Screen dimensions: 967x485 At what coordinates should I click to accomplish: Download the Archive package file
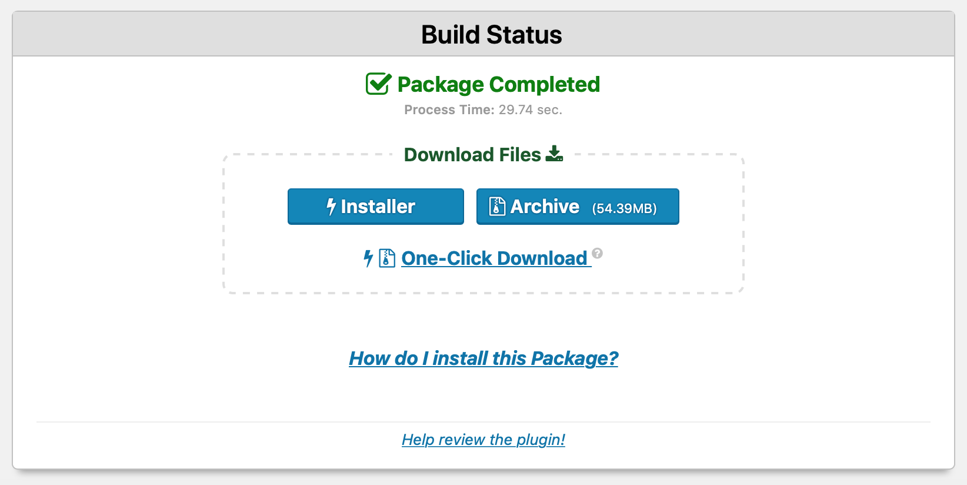tap(578, 207)
